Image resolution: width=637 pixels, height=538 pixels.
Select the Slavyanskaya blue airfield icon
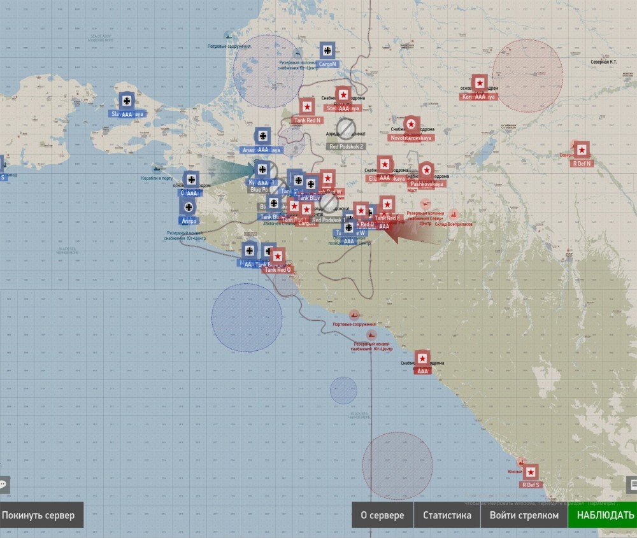(127, 101)
